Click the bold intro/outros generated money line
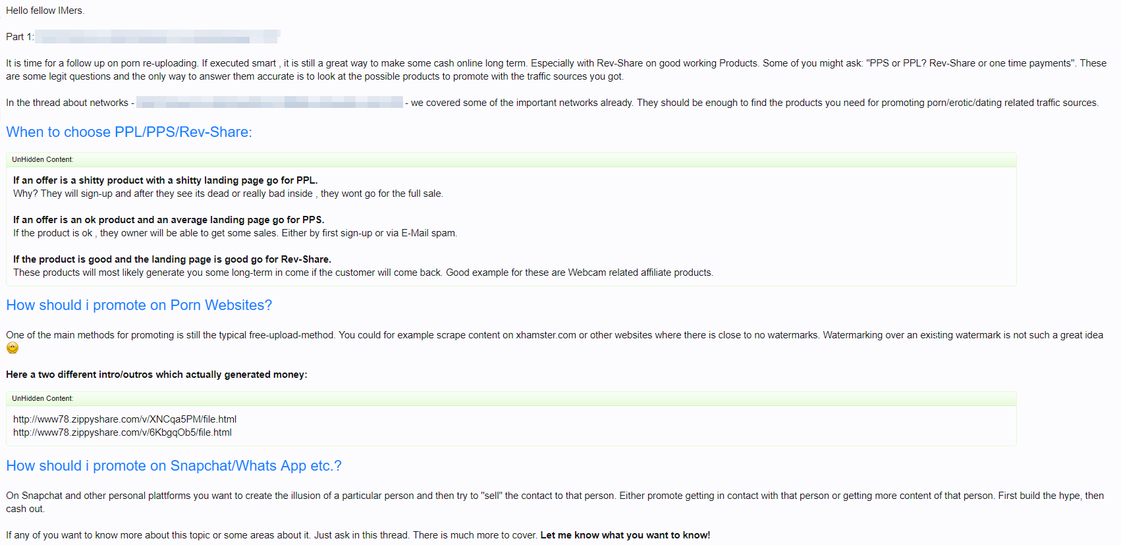This screenshot has width=1121, height=545. (157, 375)
